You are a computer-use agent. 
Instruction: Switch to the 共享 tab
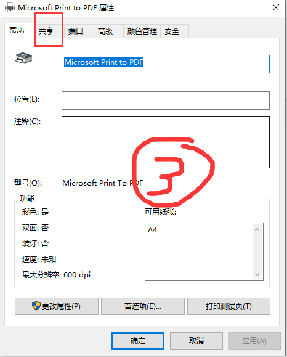pyautogui.click(x=46, y=31)
